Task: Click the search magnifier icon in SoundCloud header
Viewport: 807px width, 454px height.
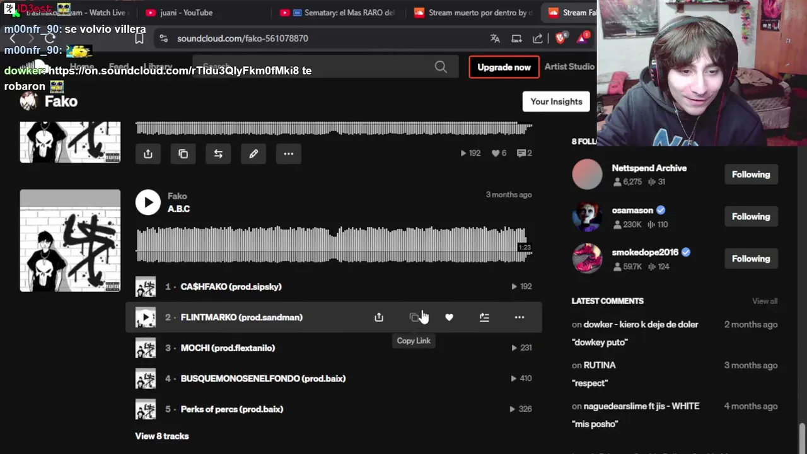Action: (441, 67)
